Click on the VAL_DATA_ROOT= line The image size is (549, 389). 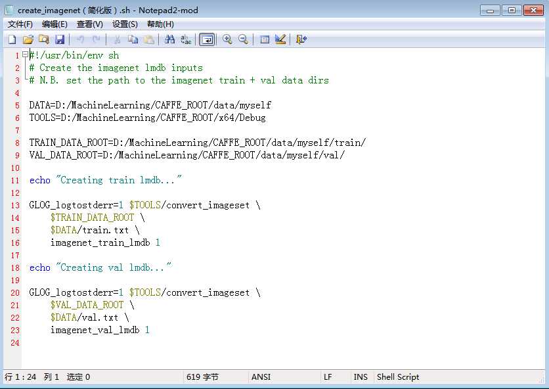coord(187,155)
